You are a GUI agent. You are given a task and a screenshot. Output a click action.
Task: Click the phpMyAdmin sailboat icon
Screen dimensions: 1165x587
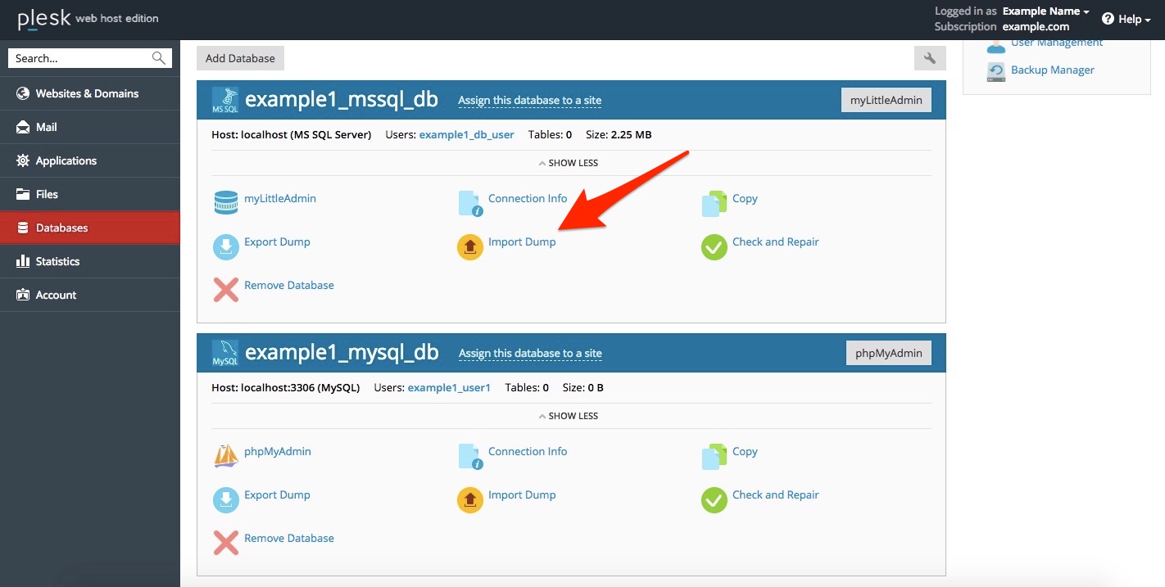(226, 456)
